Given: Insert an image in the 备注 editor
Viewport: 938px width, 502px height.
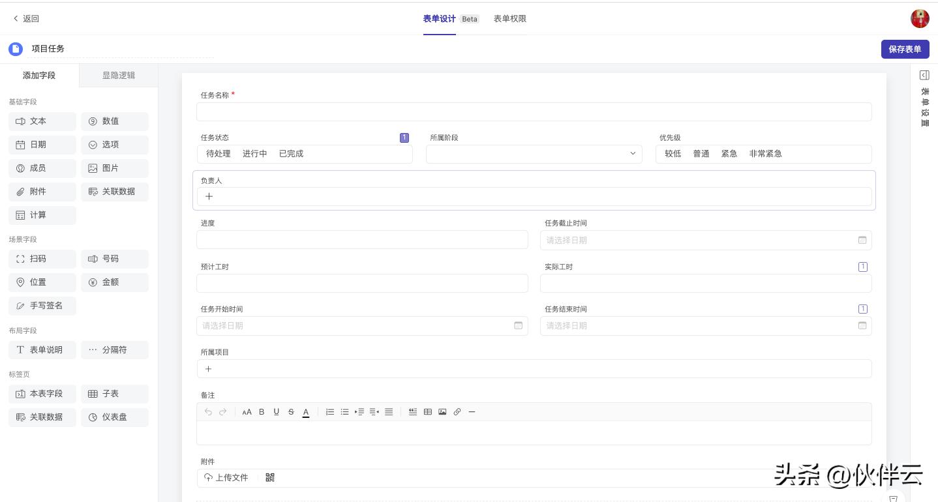Looking at the screenshot, I should 442,411.
